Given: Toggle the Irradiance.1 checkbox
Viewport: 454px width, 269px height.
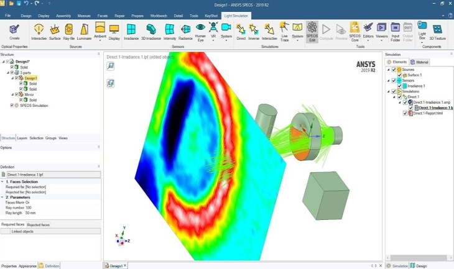Looking at the screenshot, I should point(399,86).
